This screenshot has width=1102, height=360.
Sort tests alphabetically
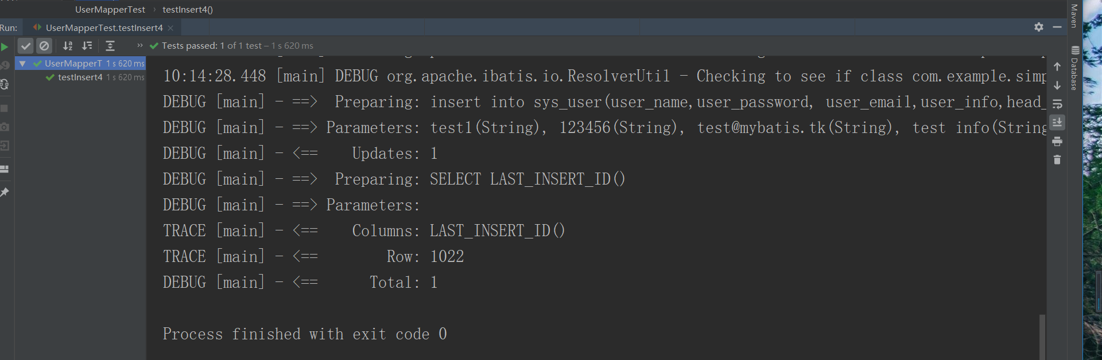(68, 46)
